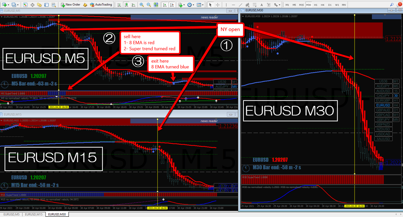The height and width of the screenshot is (217, 403).
Task: Toggle AutoTrading on the toolbar
Action: click(x=101, y=5)
